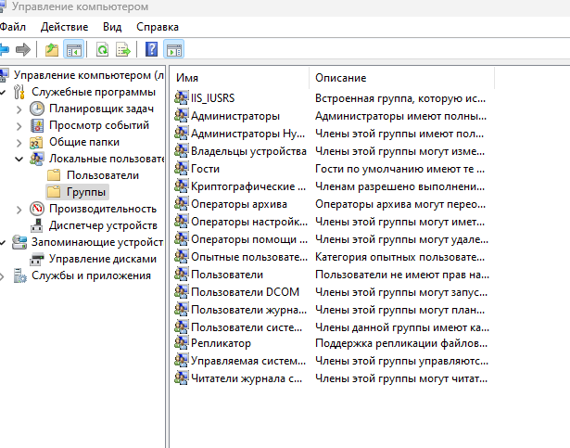
Task: Click the Службы и приложения icon
Action: [x=19, y=275]
